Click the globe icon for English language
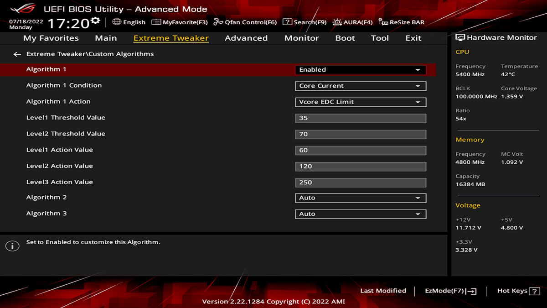547x308 pixels. click(117, 22)
